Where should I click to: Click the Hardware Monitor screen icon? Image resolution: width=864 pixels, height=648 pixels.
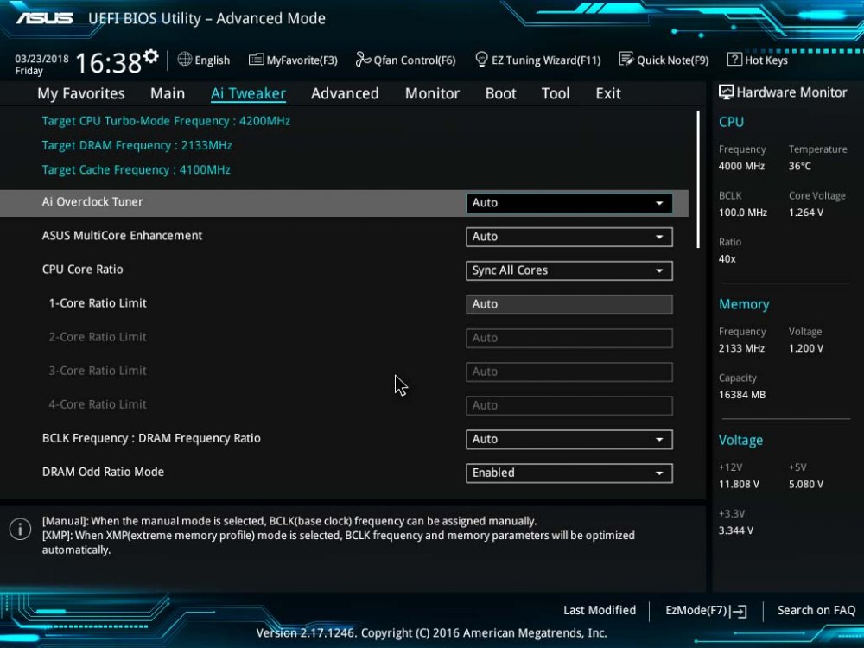pos(726,92)
